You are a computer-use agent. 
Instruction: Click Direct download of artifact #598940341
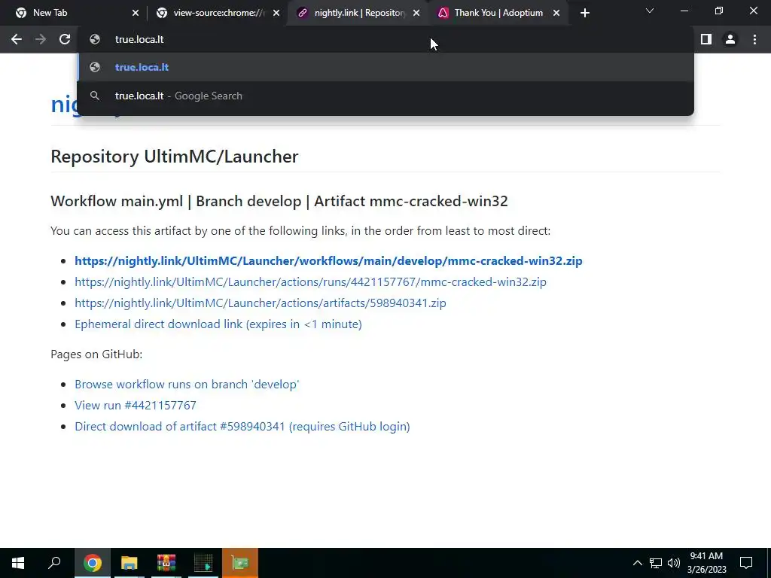(x=242, y=427)
